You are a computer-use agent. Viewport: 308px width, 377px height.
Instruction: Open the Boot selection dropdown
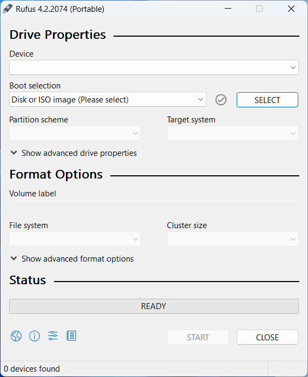[x=108, y=99]
